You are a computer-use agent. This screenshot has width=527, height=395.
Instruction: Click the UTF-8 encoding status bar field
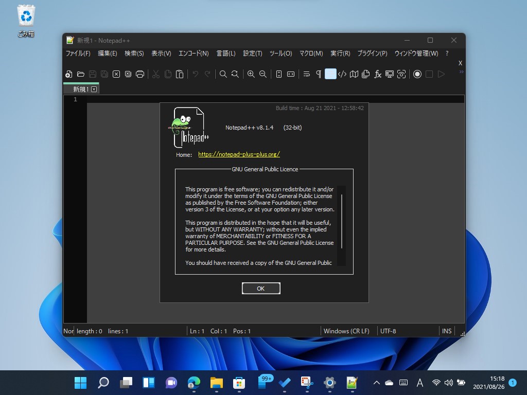click(388, 331)
